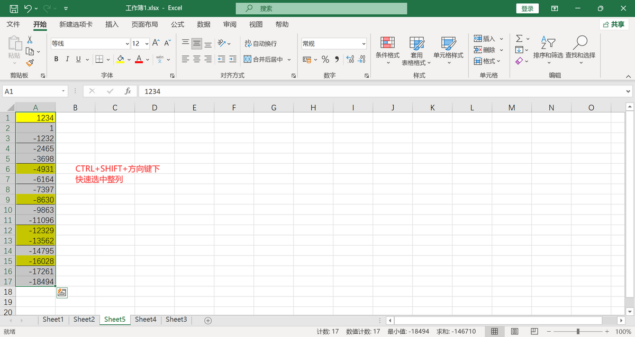Decrease indent in alignment group

(x=222, y=59)
